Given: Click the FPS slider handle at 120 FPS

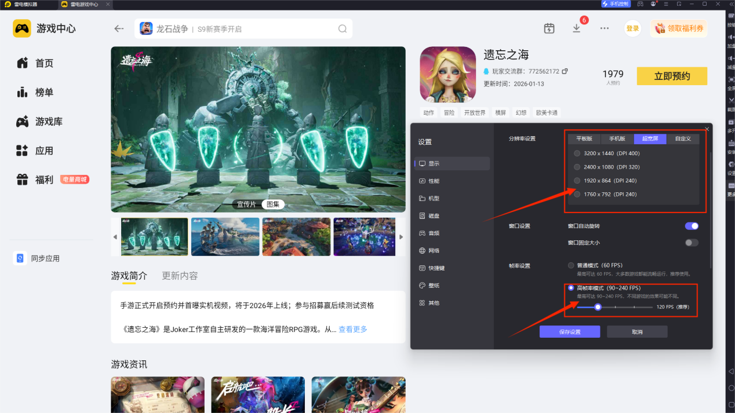Looking at the screenshot, I should click(598, 307).
